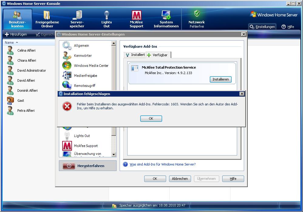
Task: Select the Medienfreigabe icon
Action: pos(67,76)
